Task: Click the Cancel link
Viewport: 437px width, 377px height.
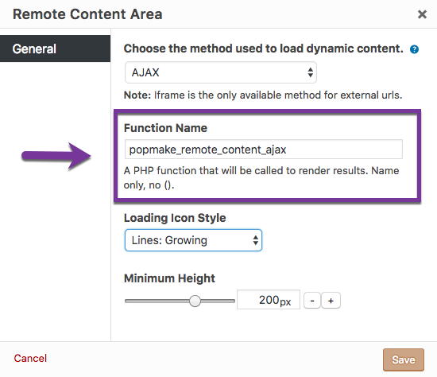Action: (x=30, y=358)
